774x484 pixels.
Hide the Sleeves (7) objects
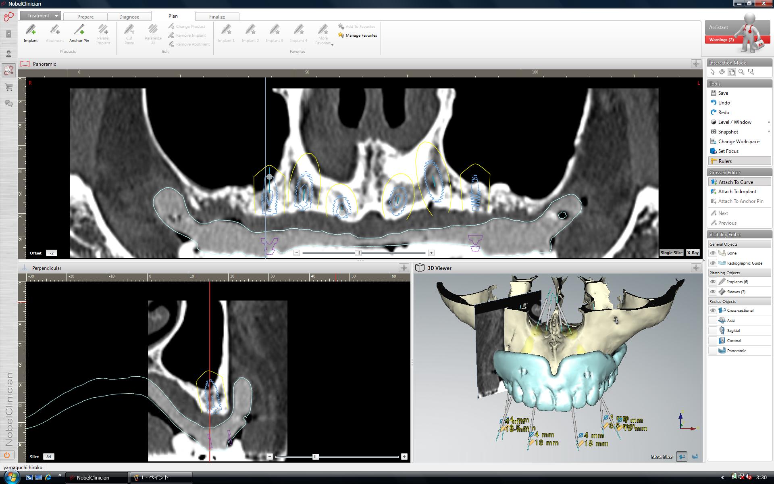point(713,292)
